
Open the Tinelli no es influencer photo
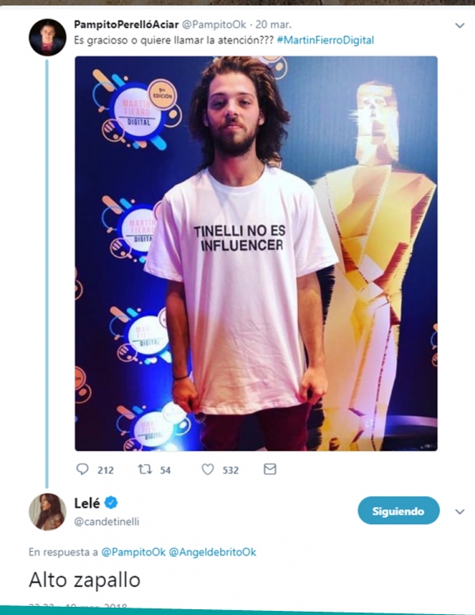256,253
